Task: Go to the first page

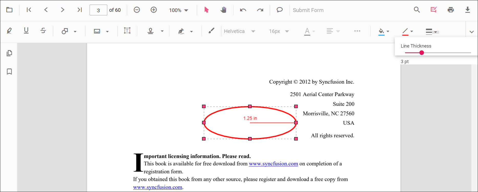Action: (x=29, y=10)
